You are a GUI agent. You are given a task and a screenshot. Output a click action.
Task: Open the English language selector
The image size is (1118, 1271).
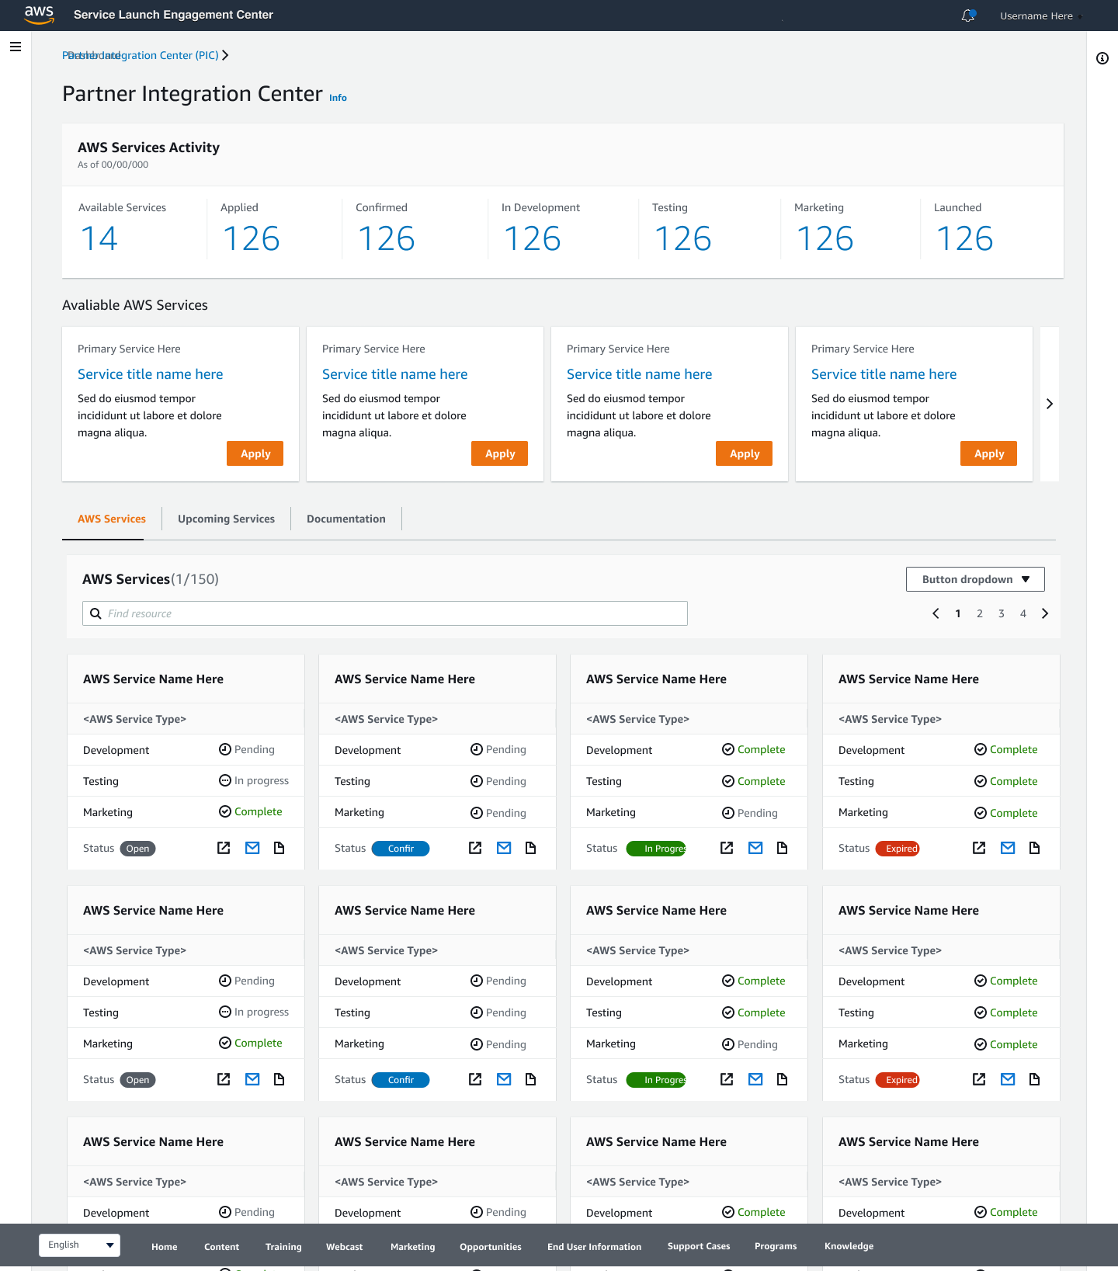point(79,1245)
